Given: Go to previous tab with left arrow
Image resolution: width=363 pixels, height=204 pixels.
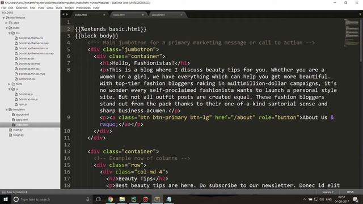Looking at the screenshot, I should pyautogui.click(x=64, y=14).
